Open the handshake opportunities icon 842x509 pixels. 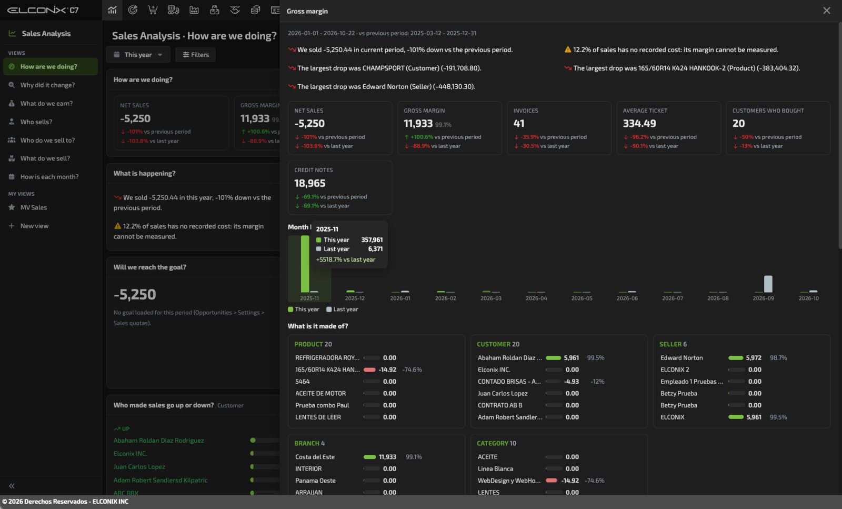[x=235, y=10]
